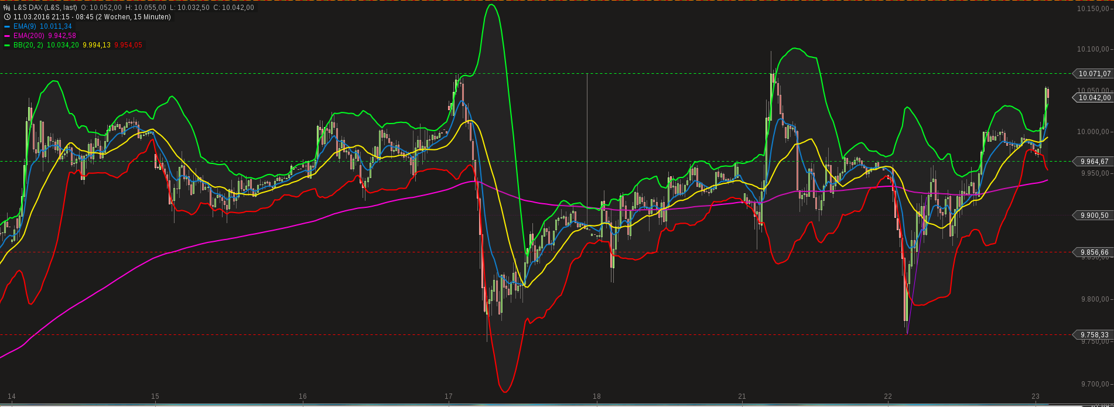1114x407 pixels.
Task: Select the EMA(200) indicator label
Action: coord(29,36)
